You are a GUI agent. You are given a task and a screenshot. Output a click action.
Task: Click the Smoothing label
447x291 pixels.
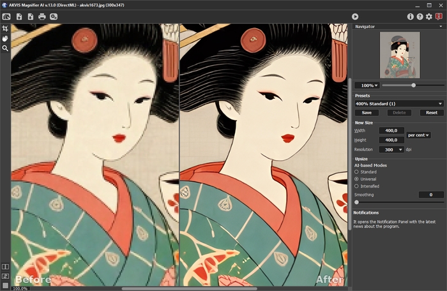tap(364, 195)
